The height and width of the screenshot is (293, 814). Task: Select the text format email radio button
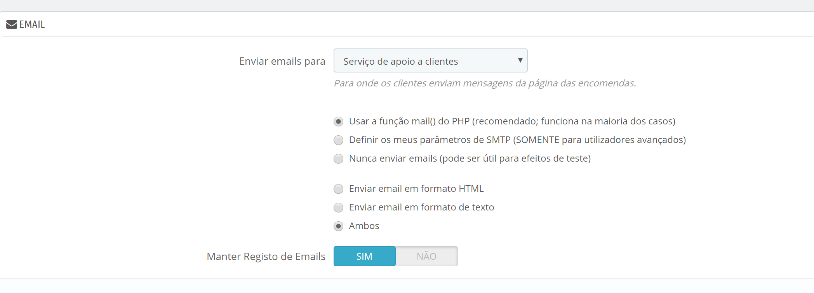[339, 208]
